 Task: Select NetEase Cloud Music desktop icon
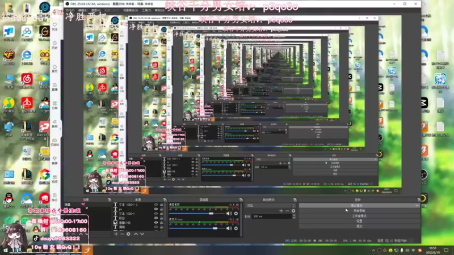point(27,80)
